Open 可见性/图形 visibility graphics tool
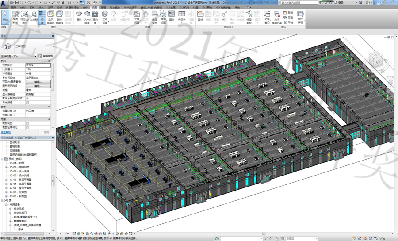Viewport: 398px width, 241px height. tap(25, 17)
